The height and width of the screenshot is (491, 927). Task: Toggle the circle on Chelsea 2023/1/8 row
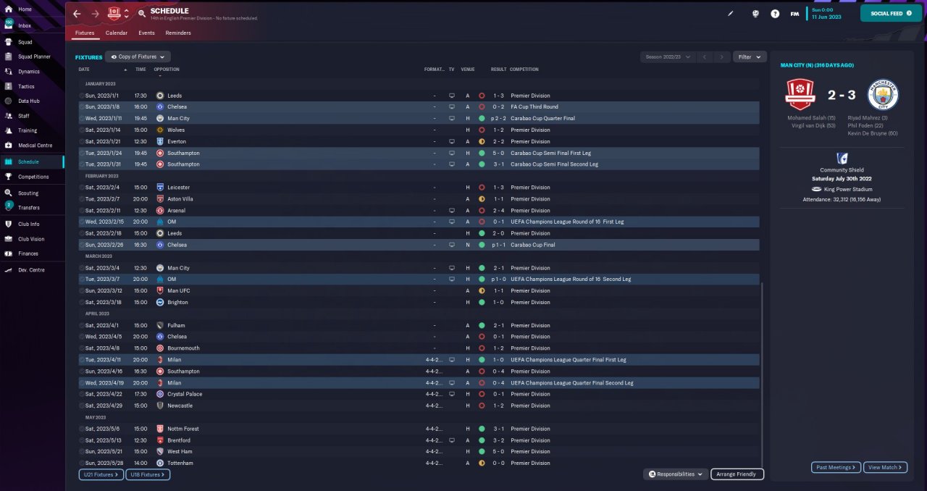tap(82, 107)
